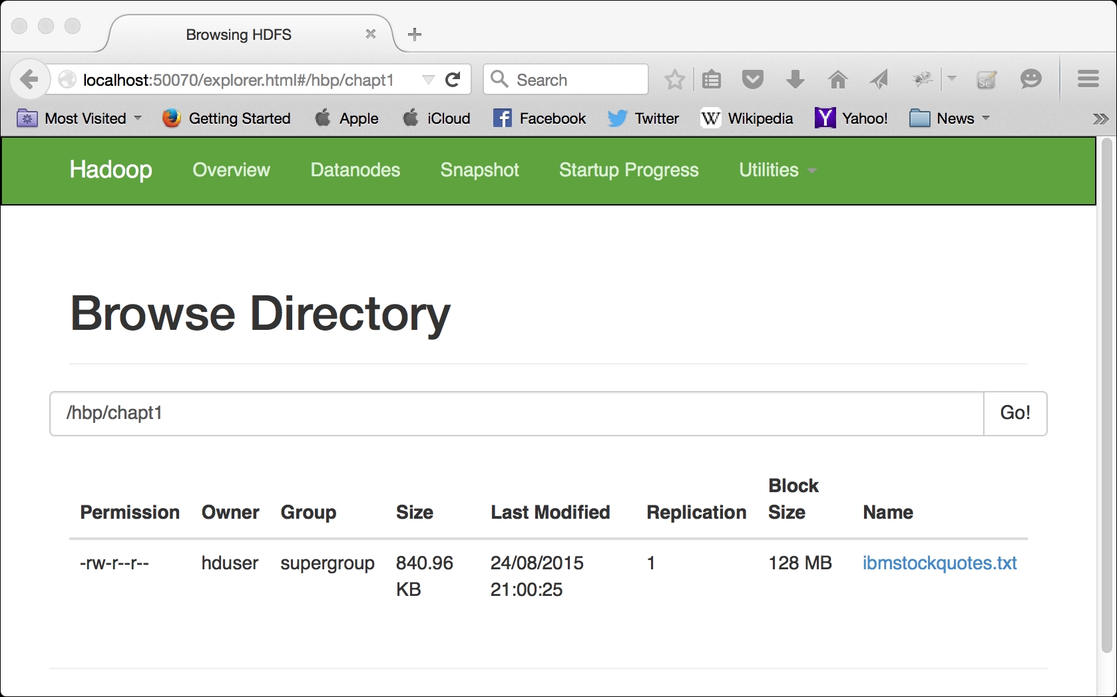Go to the home page icon
The image size is (1117, 697).
point(837,80)
